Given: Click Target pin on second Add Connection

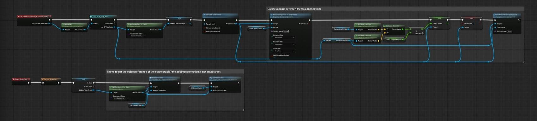Looking at the screenshot, I should pos(211,87).
